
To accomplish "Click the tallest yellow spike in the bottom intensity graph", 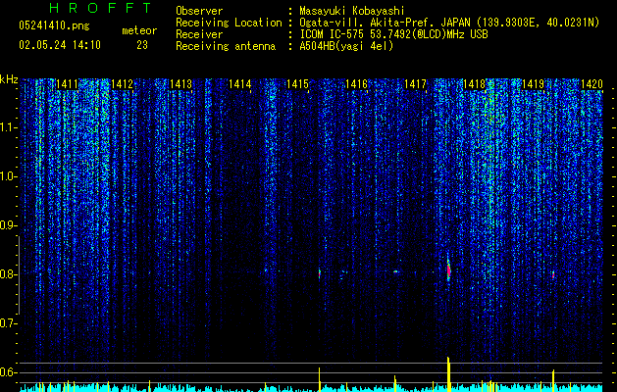I will [x=448, y=374].
